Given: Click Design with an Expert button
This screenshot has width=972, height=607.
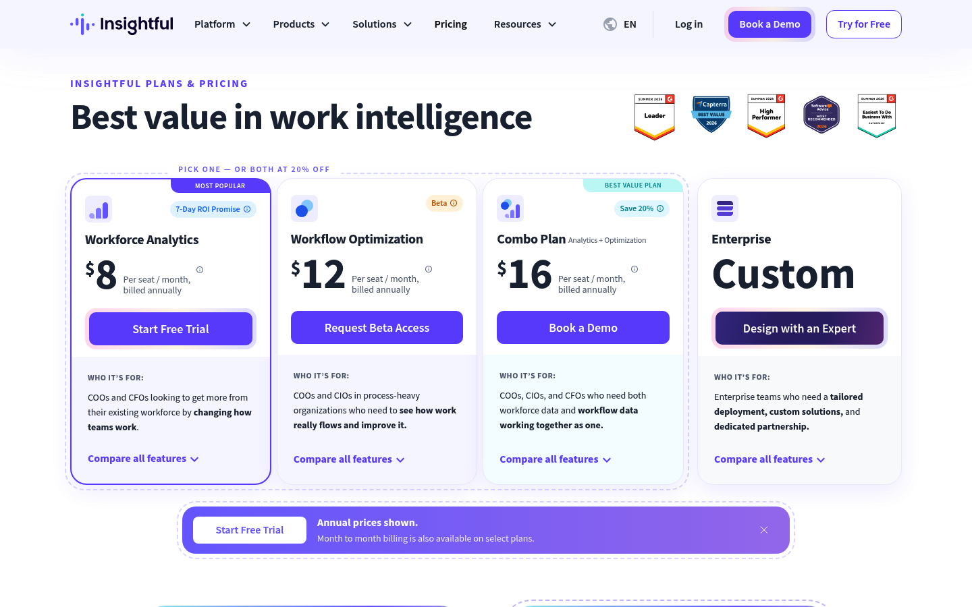Looking at the screenshot, I should 799,328.
